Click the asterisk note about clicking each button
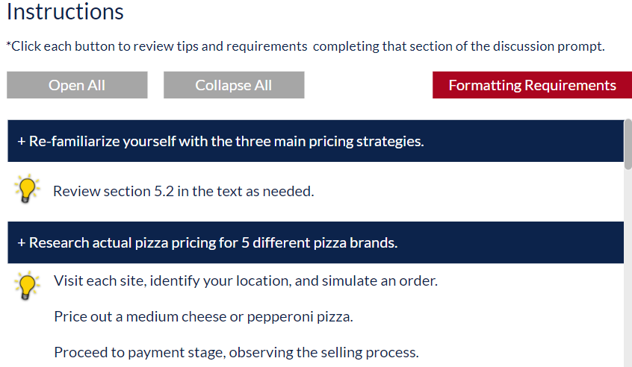 (x=306, y=46)
